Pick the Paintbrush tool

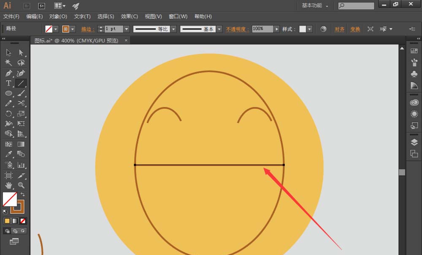coord(21,93)
